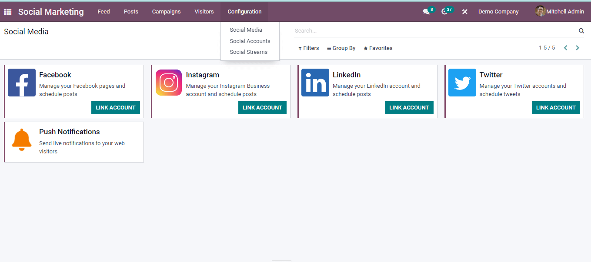591x262 pixels.
Task: Go to next page with right arrow
Action: [578, 48]
